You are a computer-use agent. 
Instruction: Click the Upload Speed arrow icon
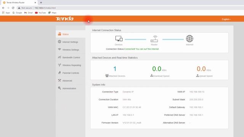[x=197, y=75]
